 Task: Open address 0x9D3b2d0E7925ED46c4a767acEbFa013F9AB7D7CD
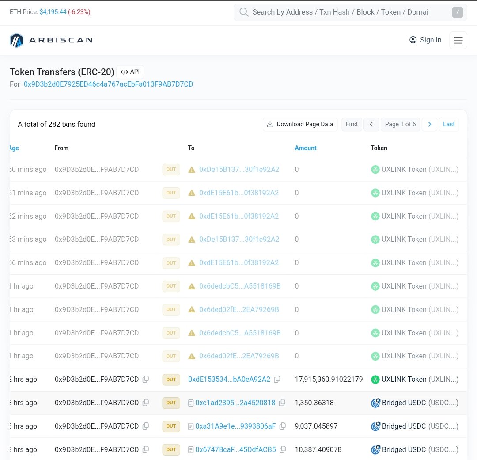pos(108,84)
